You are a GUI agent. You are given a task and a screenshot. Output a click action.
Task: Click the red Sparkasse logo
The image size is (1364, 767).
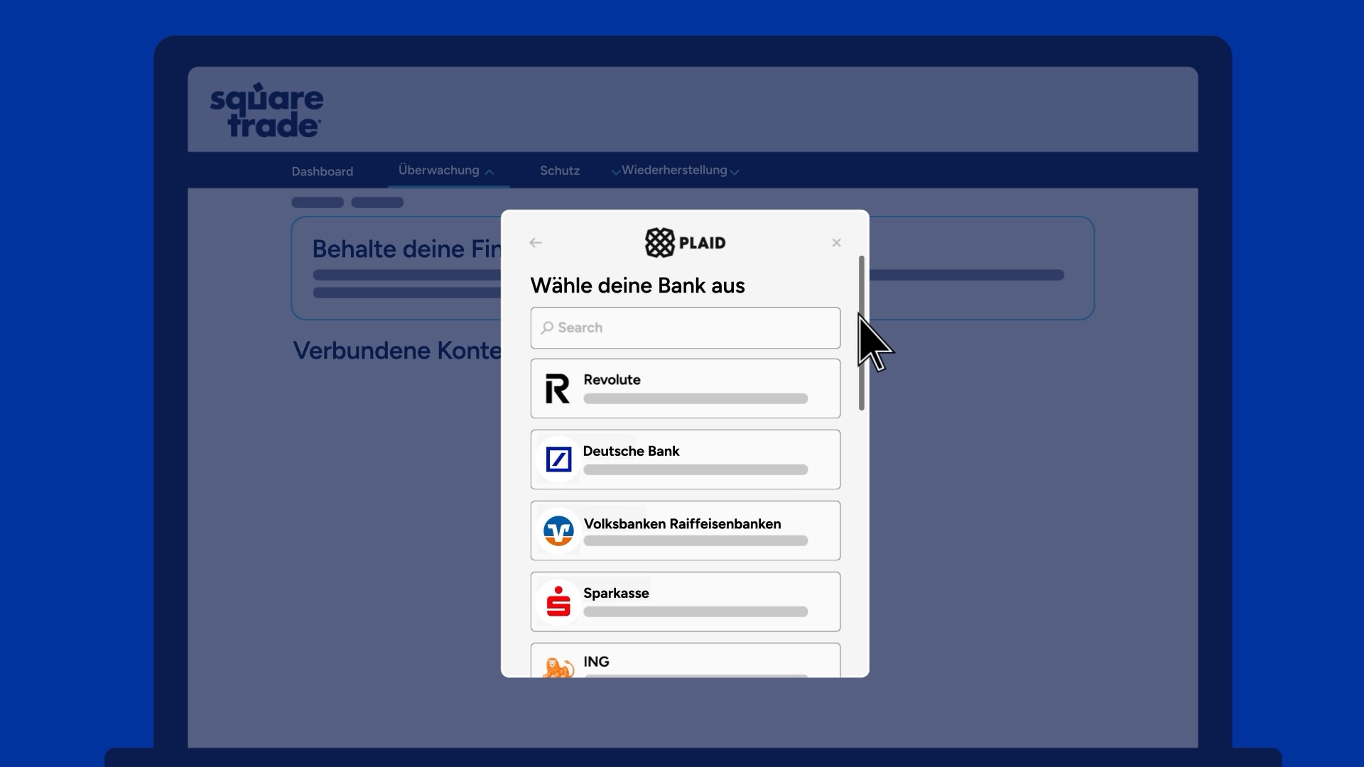pos(558,602)
